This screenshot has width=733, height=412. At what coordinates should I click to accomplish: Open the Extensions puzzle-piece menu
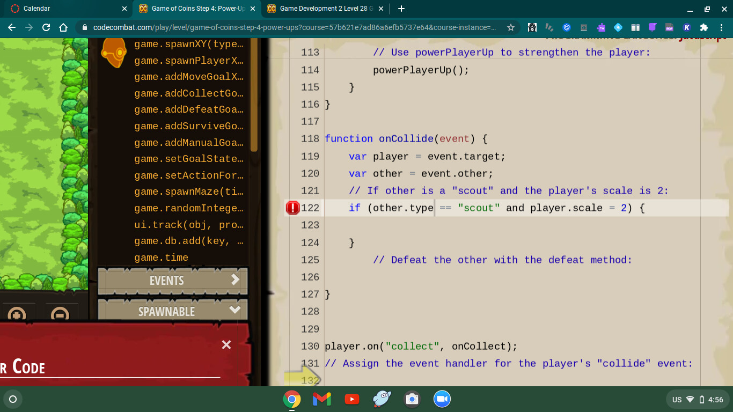(704, 27)
